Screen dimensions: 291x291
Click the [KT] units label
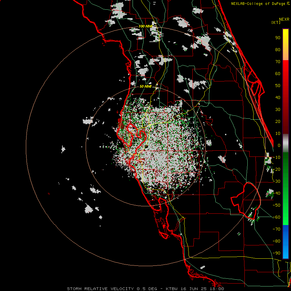point(276,22)
